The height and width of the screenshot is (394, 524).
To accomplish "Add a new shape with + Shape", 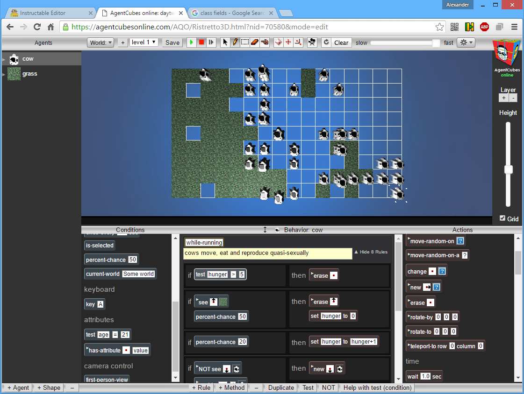I will tap(49, 387).
